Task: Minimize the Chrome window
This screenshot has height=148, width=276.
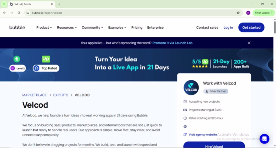Action: pos(253,4)
